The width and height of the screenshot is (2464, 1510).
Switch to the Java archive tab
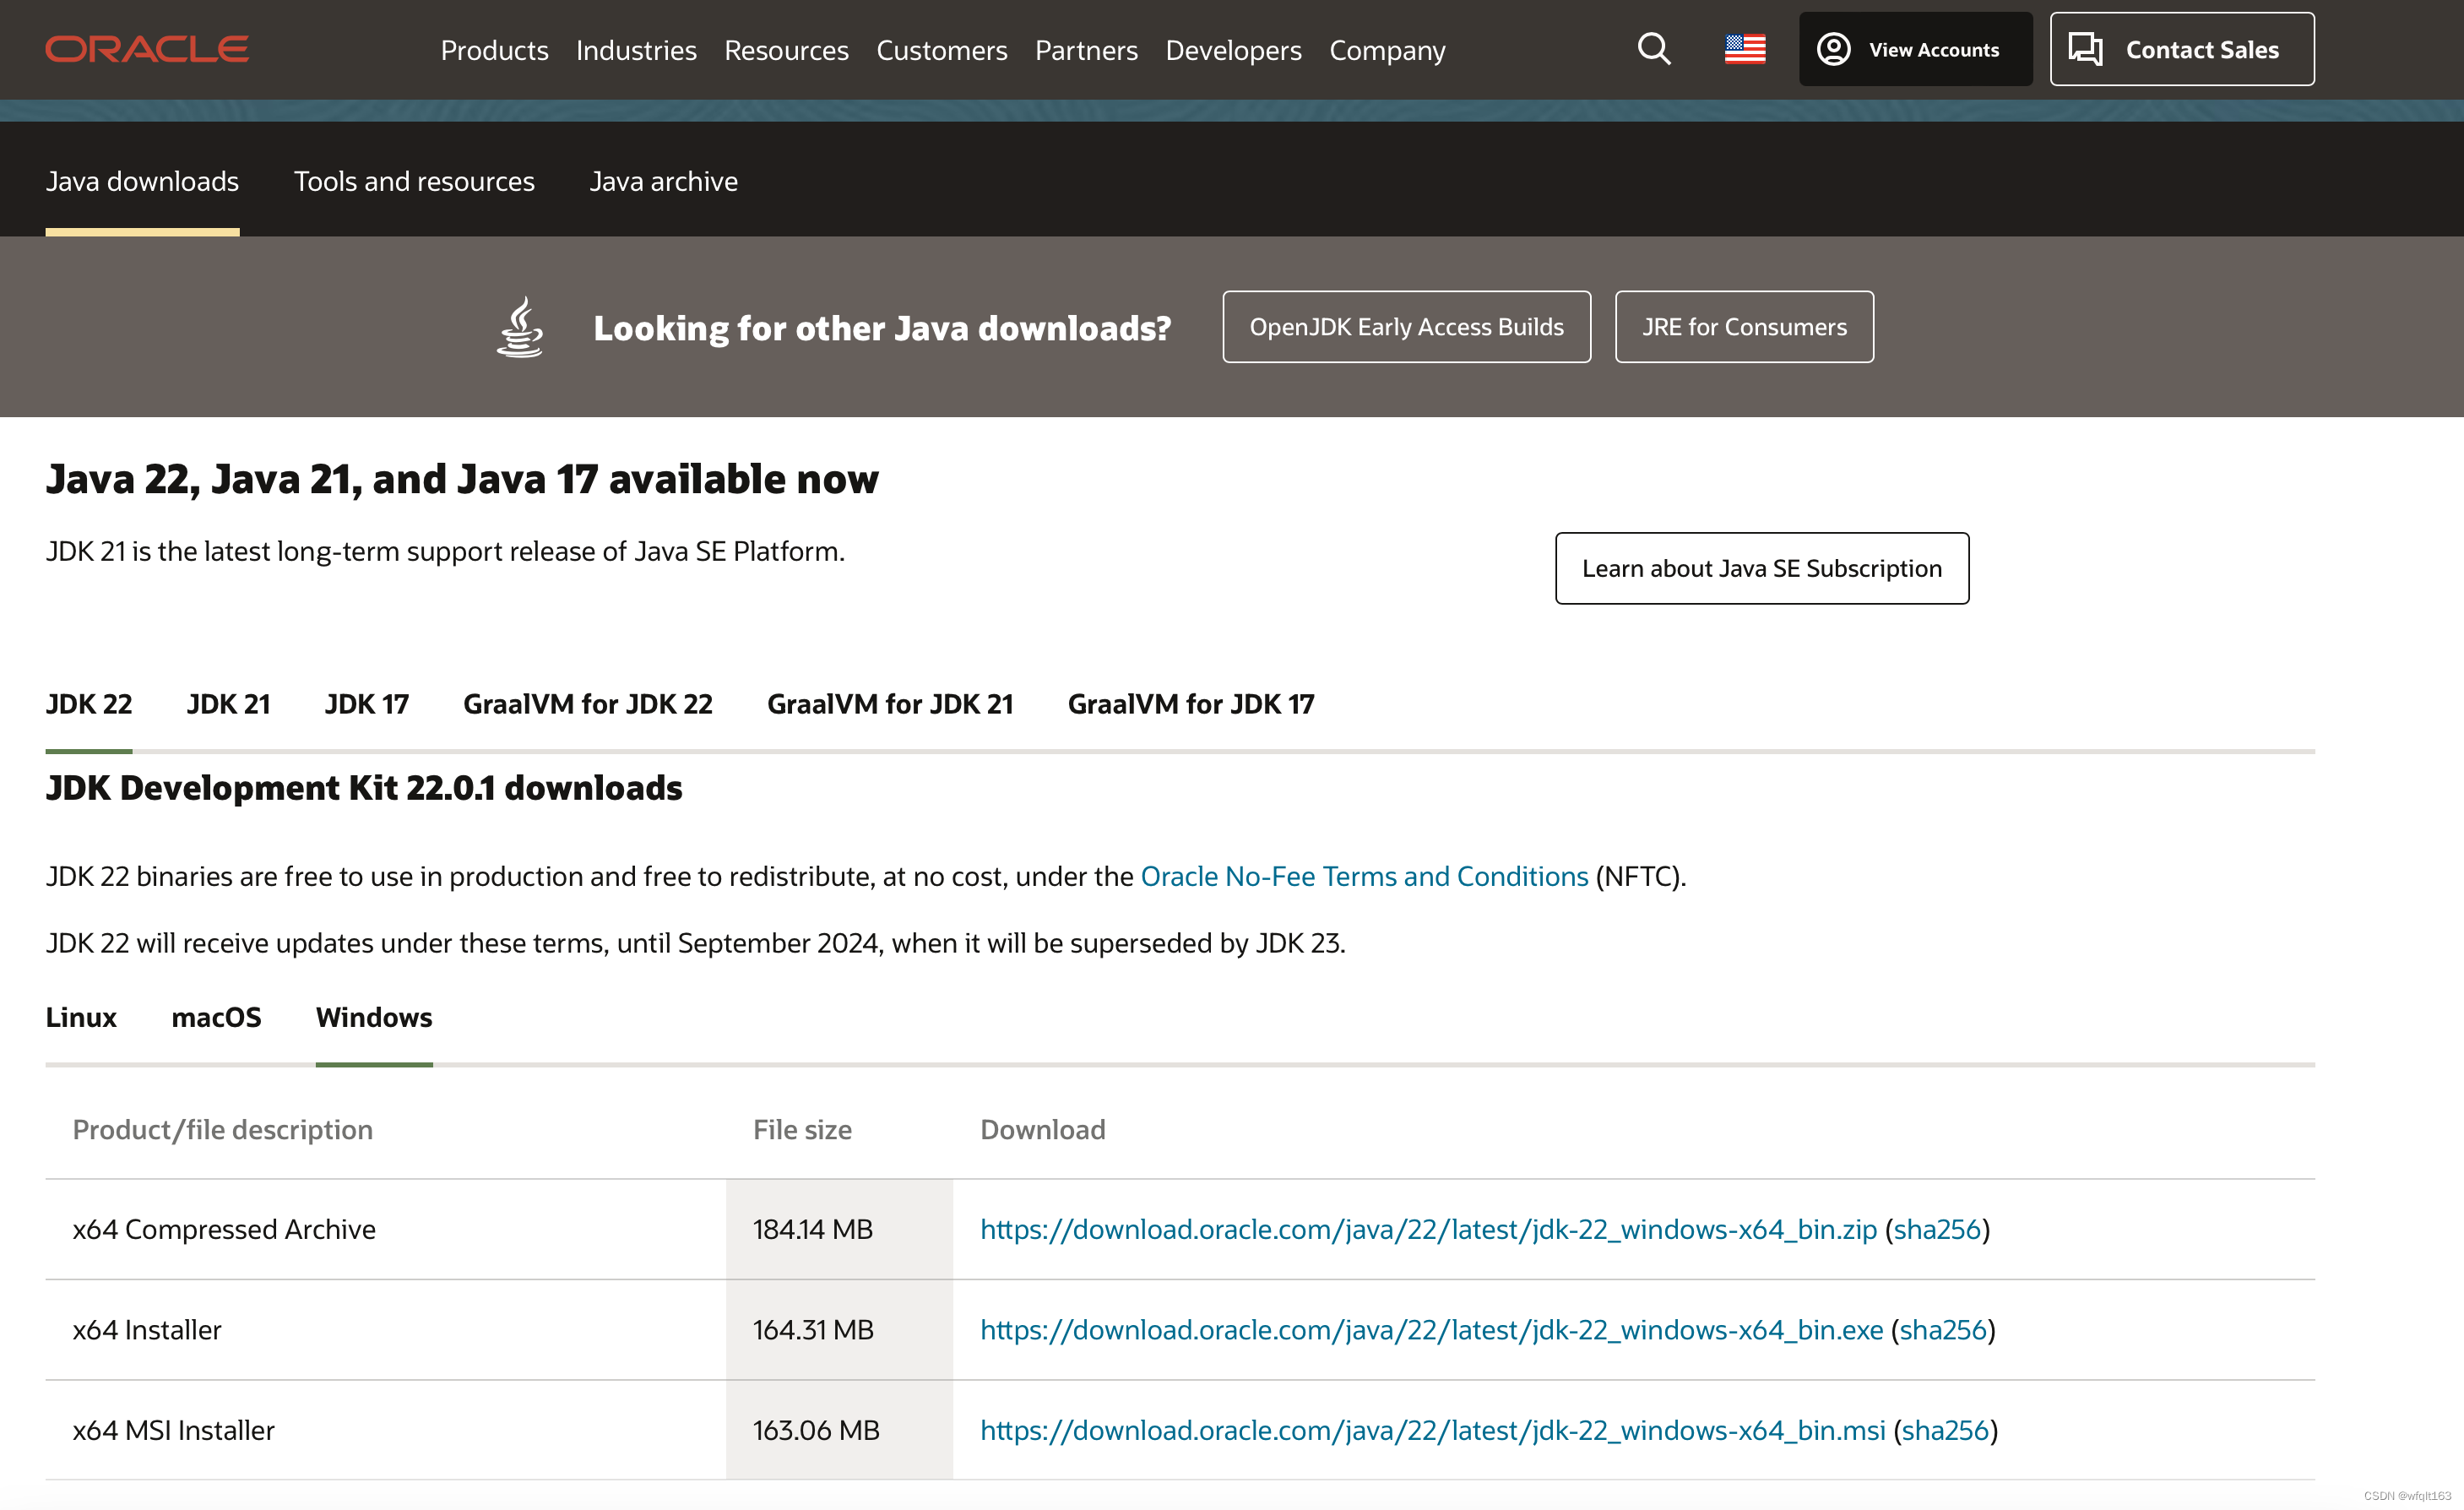(x=663, y=181)
